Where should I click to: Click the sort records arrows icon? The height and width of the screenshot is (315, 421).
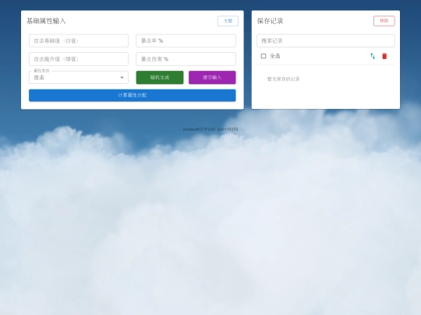[373, 56]
